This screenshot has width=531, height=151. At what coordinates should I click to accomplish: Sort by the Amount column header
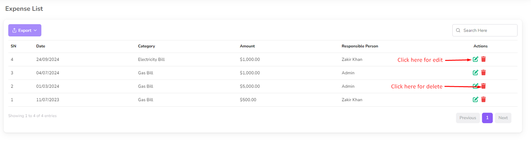247,46
